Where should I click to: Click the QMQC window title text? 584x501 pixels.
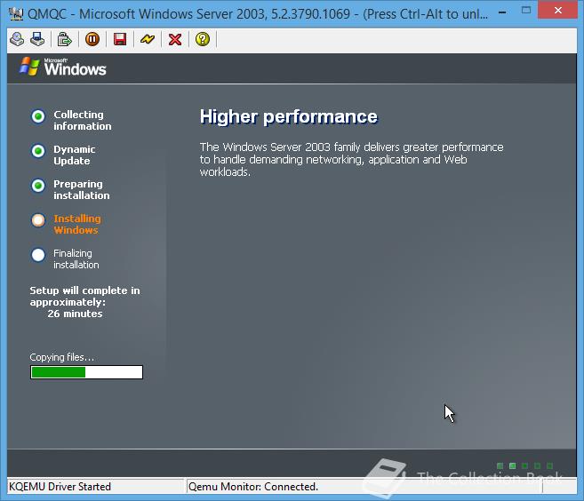point(258,14)
